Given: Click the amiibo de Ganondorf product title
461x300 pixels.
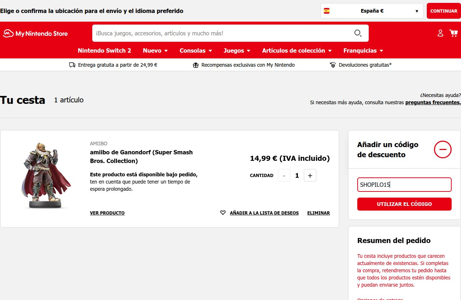Looking at the screenshot, I should (141, 156).
